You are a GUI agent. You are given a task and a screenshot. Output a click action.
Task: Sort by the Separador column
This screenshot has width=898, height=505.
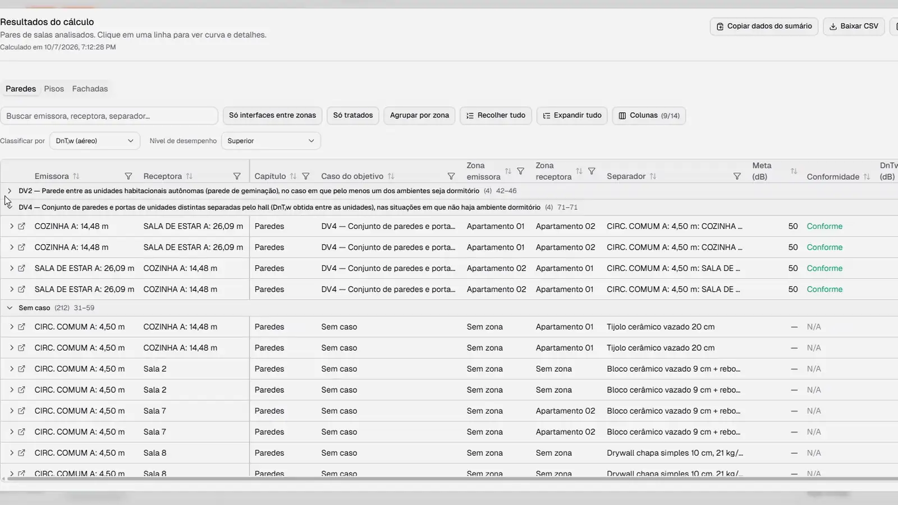coord(653,176)
